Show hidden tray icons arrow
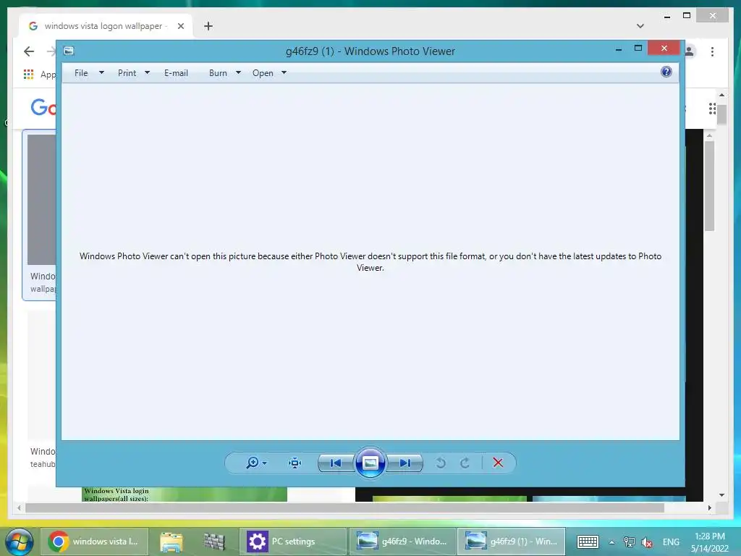The height and width of the screenshot is (556, 741). (x=611, y=542)
